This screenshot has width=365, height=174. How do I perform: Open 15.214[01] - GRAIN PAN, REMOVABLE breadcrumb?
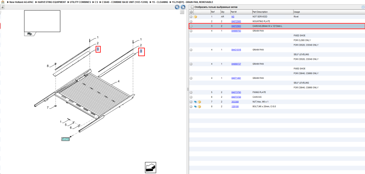click(192, 2)
